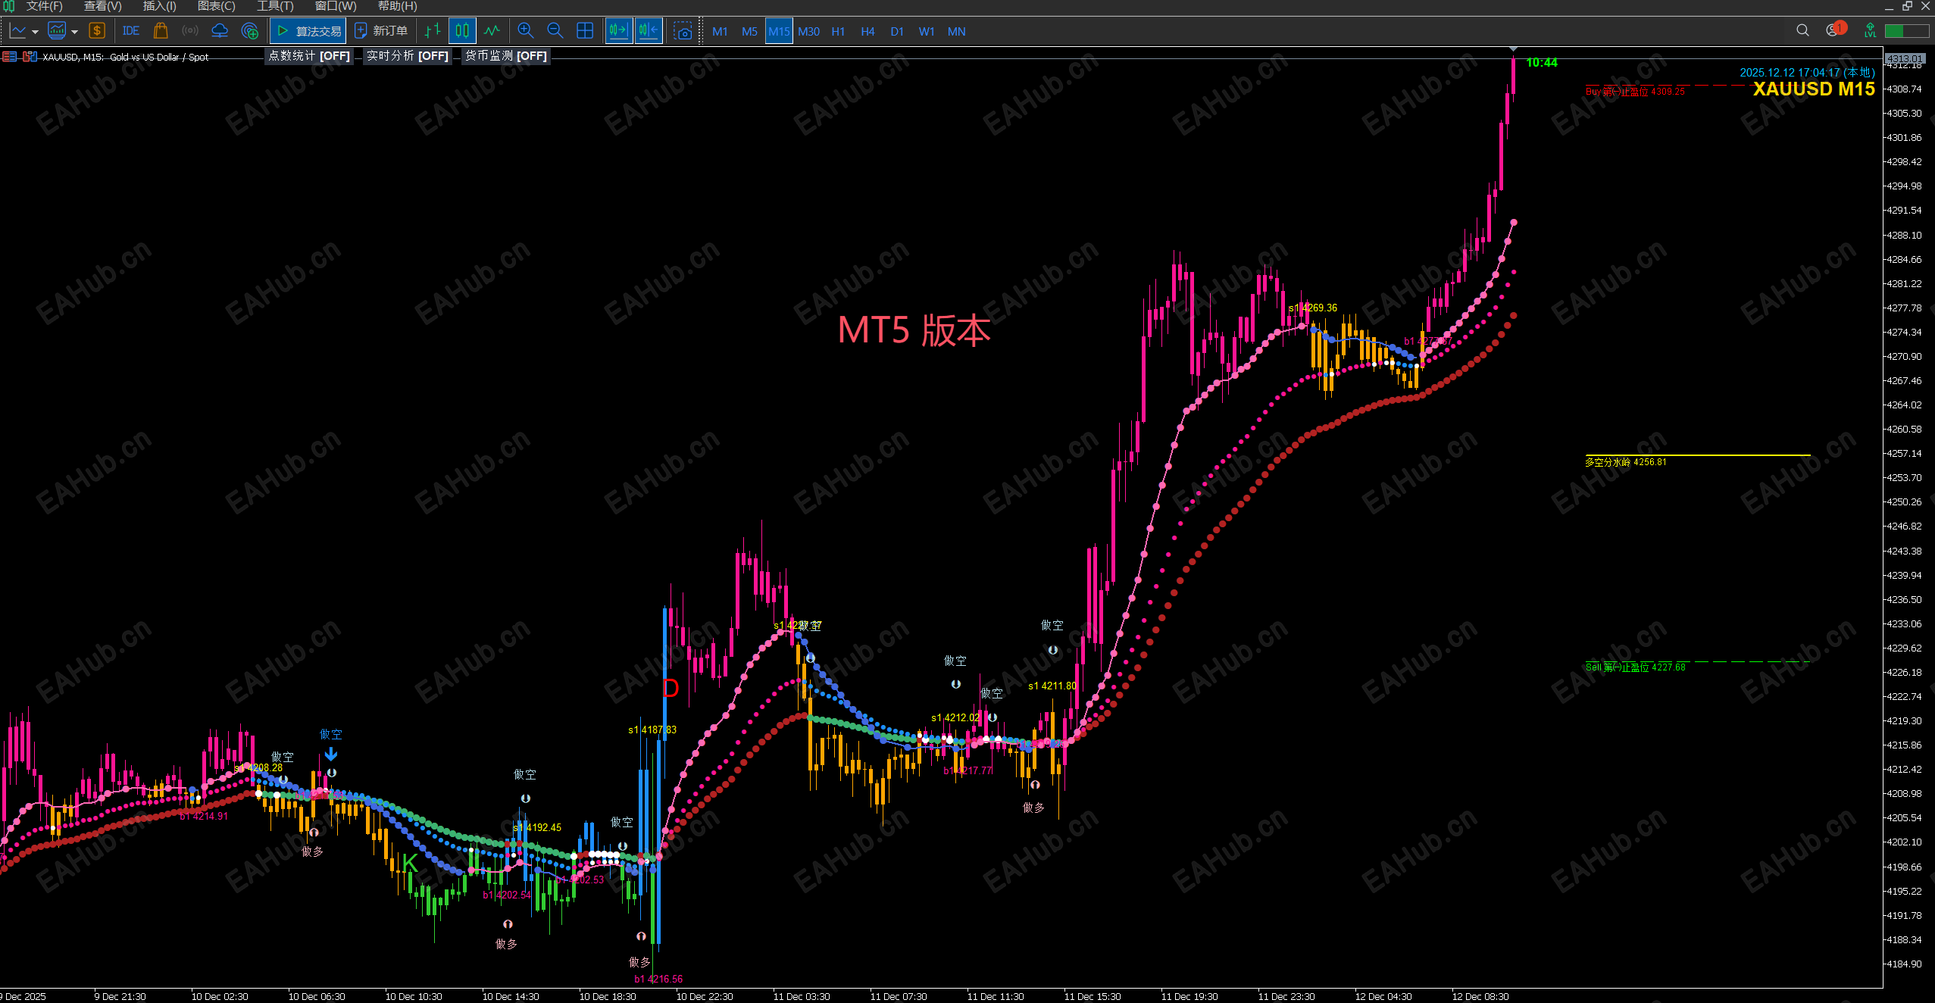Open the 工具(T) menu
This screenshot has height=1003, width=1935.
[x=274, y=6]
